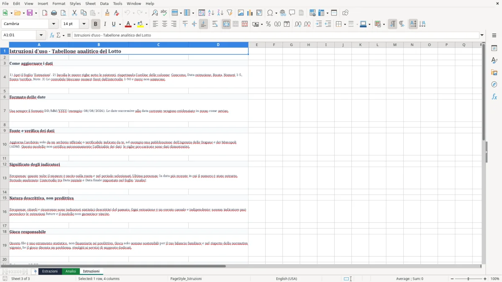Open the Format menu
Screen dimensions: 502x282
(59, 3)
